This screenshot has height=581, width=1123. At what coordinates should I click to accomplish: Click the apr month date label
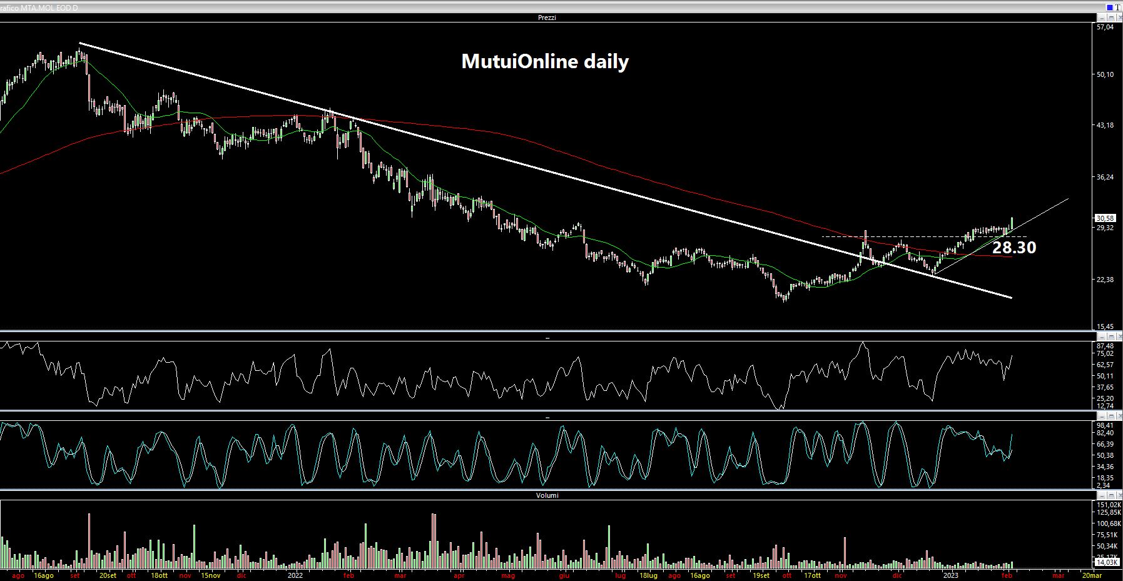[x=459, y=575]
